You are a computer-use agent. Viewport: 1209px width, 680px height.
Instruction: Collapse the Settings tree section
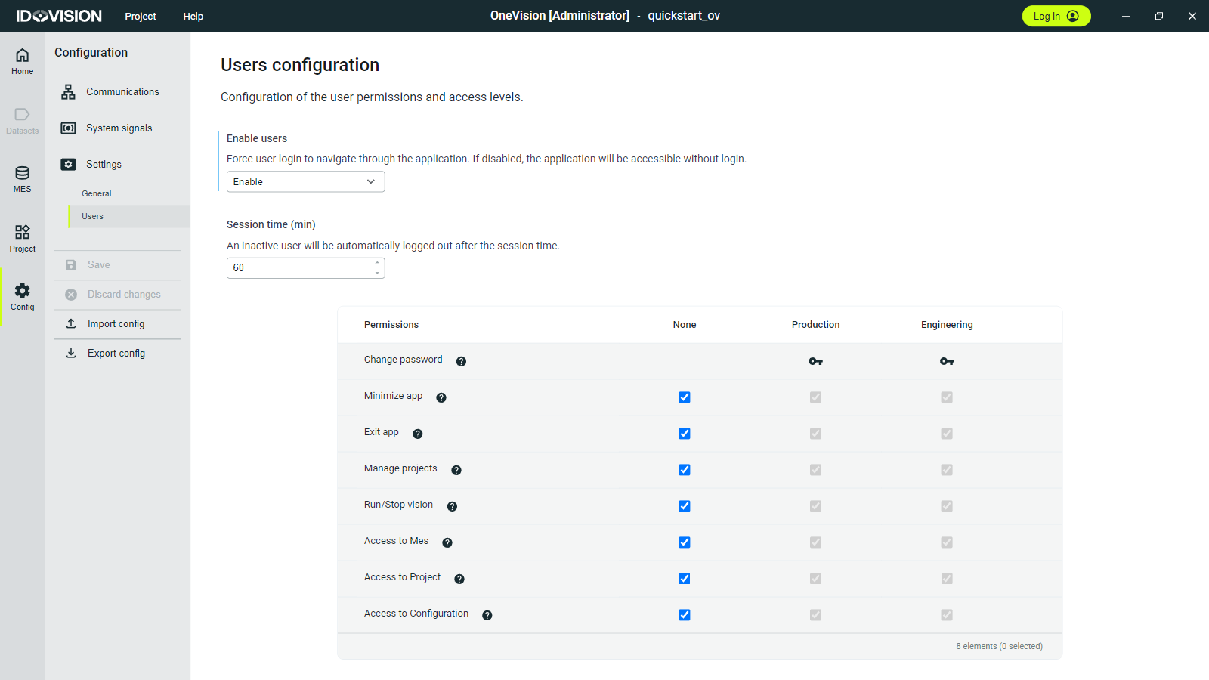(x=104, y=165)
